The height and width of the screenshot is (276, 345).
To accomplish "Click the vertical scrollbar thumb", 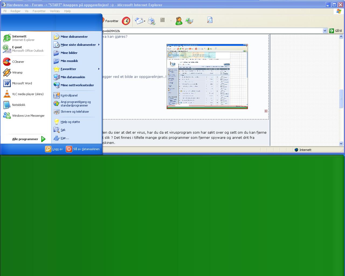I will 341,98.
